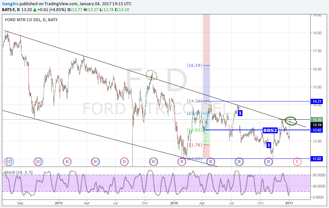Click earnings marker just after the 2016 label

[x=182, y=162]
